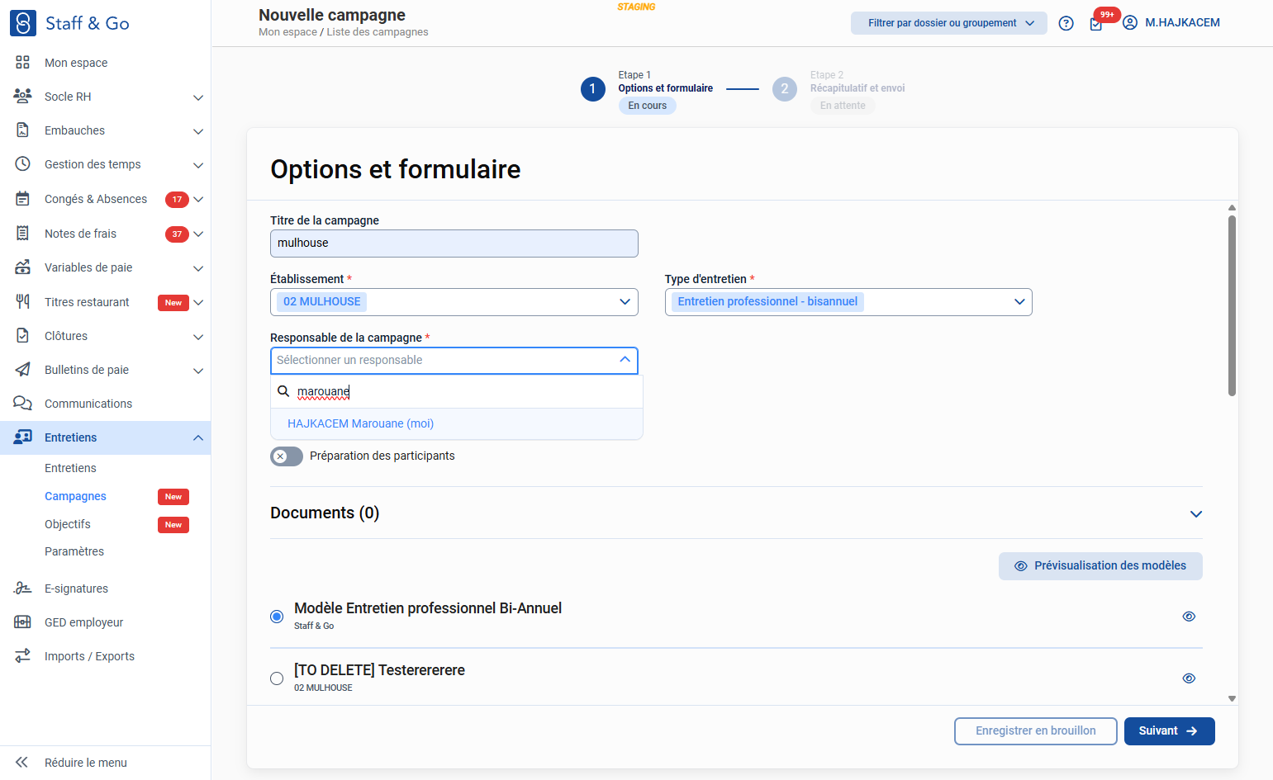Click the Suivant button
This screenshot has height=780, width=1273.
pyautogui.click(x=1169, y=731)
